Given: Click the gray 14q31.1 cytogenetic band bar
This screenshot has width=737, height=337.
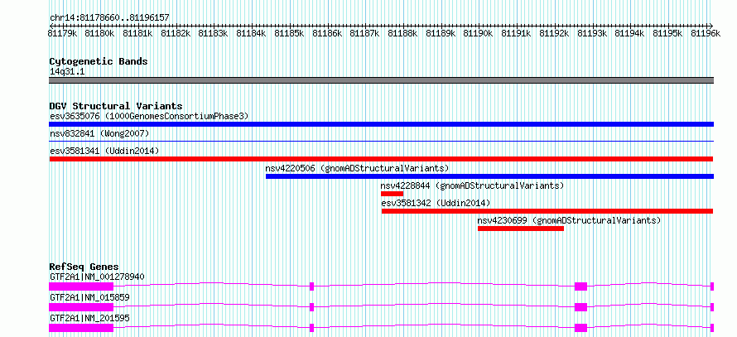Looking at the screenshot, I should [x=381, y=80].
